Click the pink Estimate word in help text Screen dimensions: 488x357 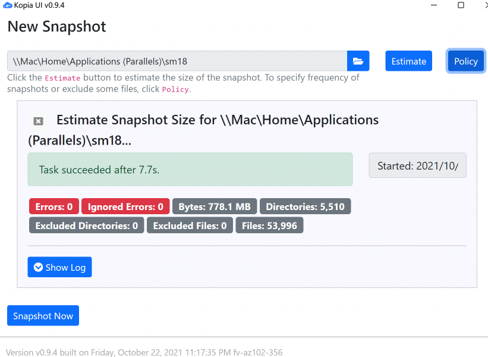click(62, 78)
